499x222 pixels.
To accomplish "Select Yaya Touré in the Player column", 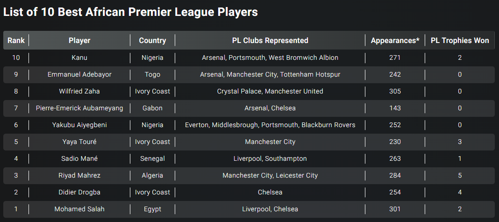I will (x=79, y=142).
